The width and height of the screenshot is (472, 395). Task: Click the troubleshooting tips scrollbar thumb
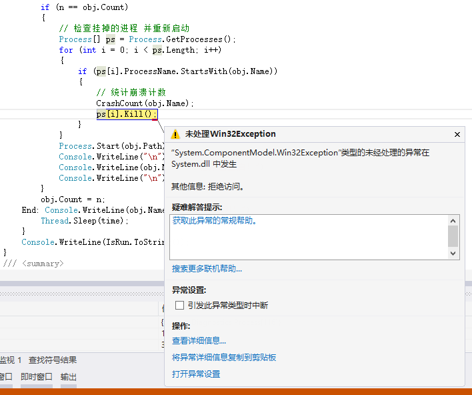click(x=453, y=236)
